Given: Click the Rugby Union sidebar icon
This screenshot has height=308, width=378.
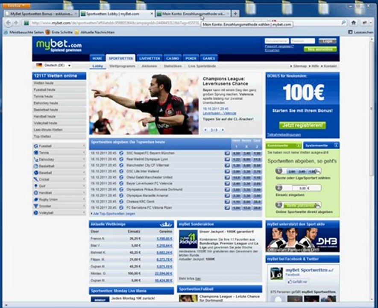Looking at the screenshot, I should [36, 199].
